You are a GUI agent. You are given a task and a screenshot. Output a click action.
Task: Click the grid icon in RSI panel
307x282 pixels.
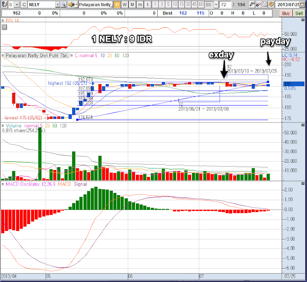coord(4,27)
